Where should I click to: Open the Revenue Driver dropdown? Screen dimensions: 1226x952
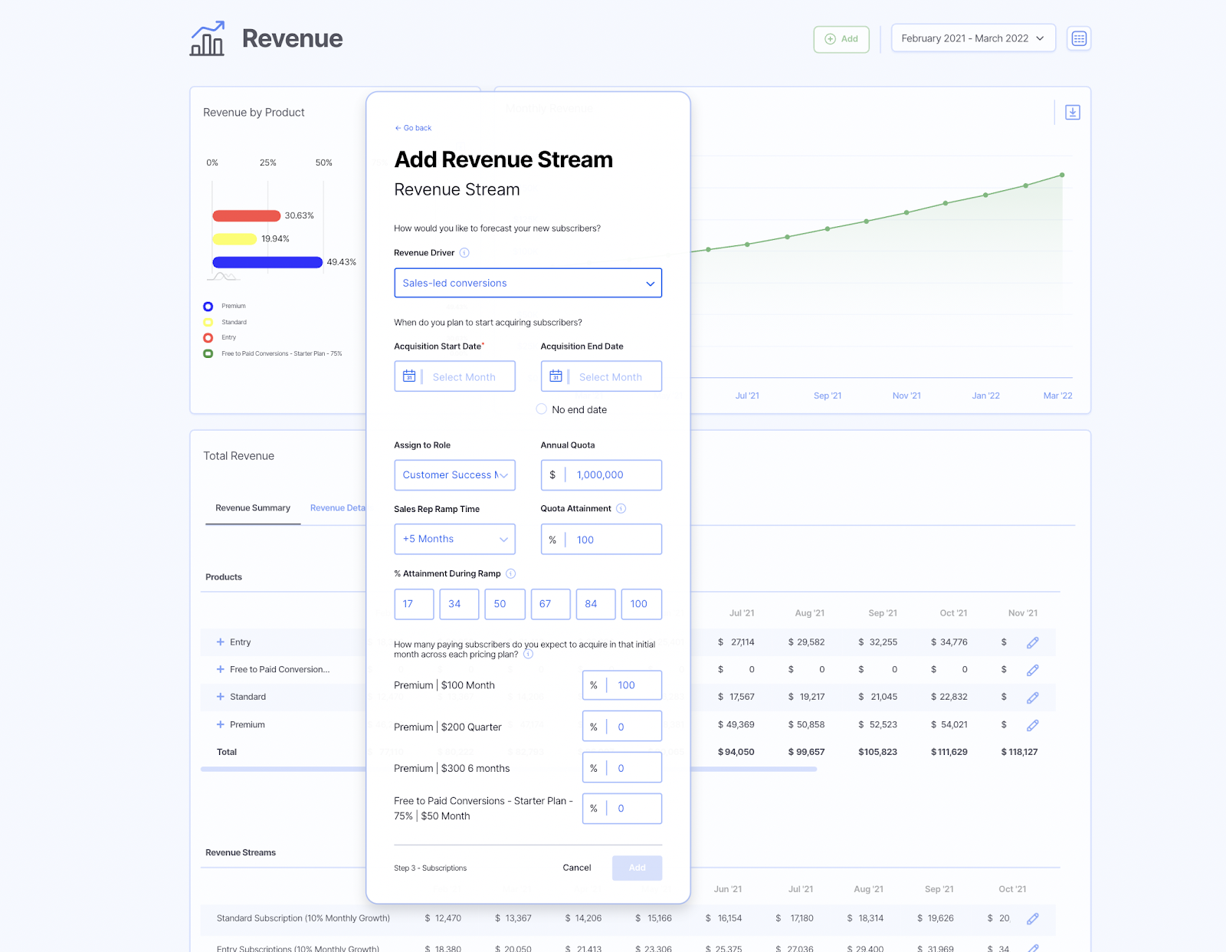[527, 283]
